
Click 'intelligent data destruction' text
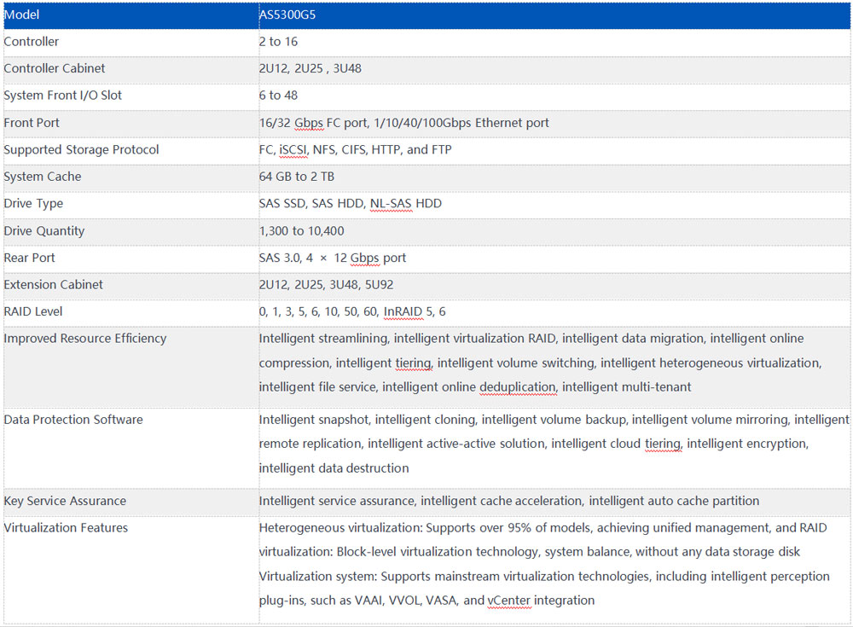334,468
